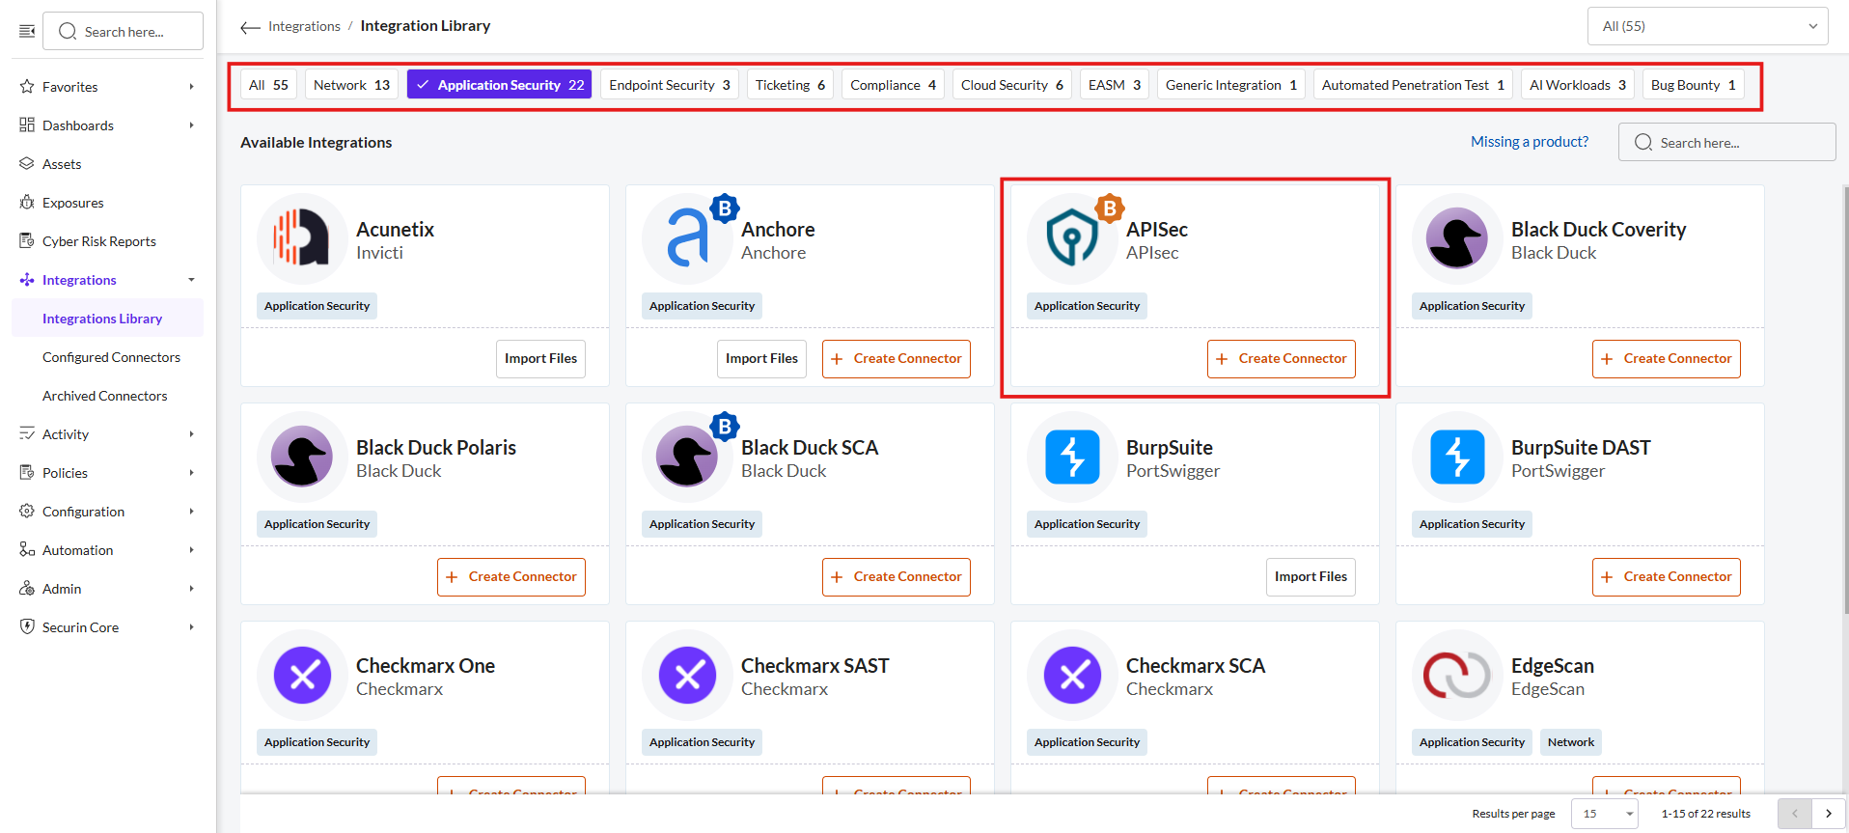The image size is (1849, 833).
Task: Click the Securin Core shield icon
Action: pos(27,627)
